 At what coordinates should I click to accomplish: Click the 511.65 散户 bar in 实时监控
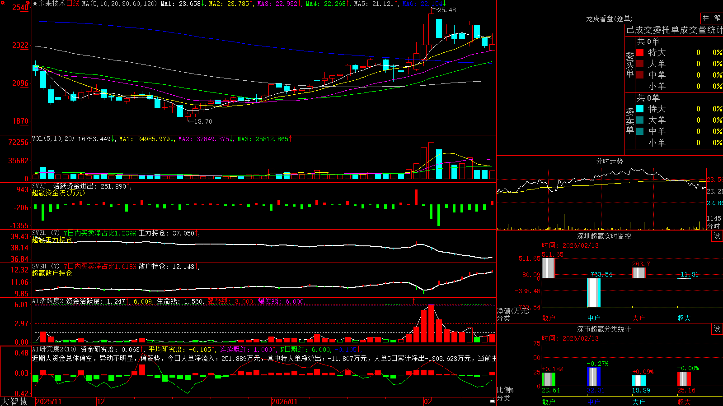tap(549, 268)
